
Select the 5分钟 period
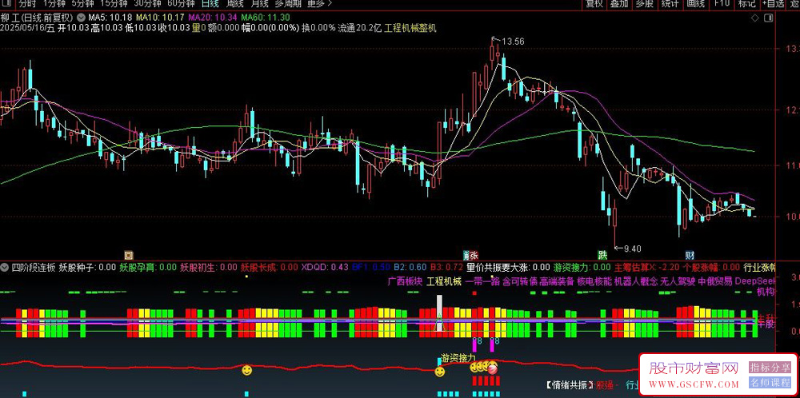pyautogui.click(x=82, y=3)
